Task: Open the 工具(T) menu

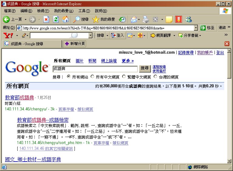Action: [84, 11]
